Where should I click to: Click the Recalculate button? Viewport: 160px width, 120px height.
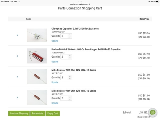coord(37,113)
